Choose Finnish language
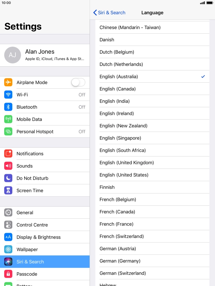The width and height of the screenshot is (215, 286). click(x=152, y=187)
